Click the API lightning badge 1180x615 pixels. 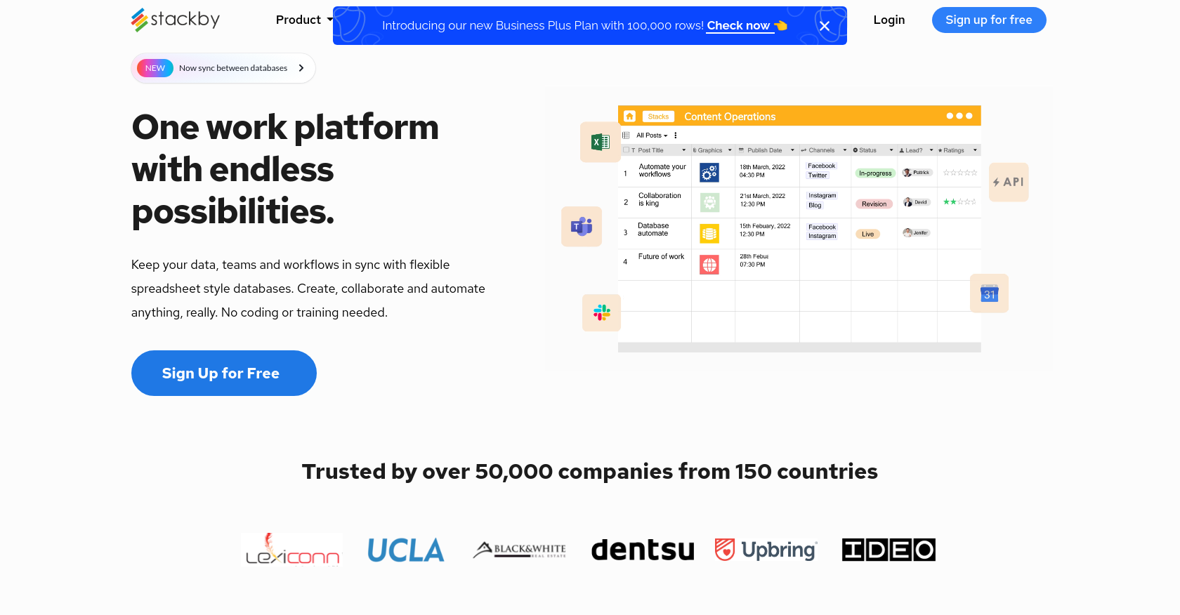(x=1009, y=182)
